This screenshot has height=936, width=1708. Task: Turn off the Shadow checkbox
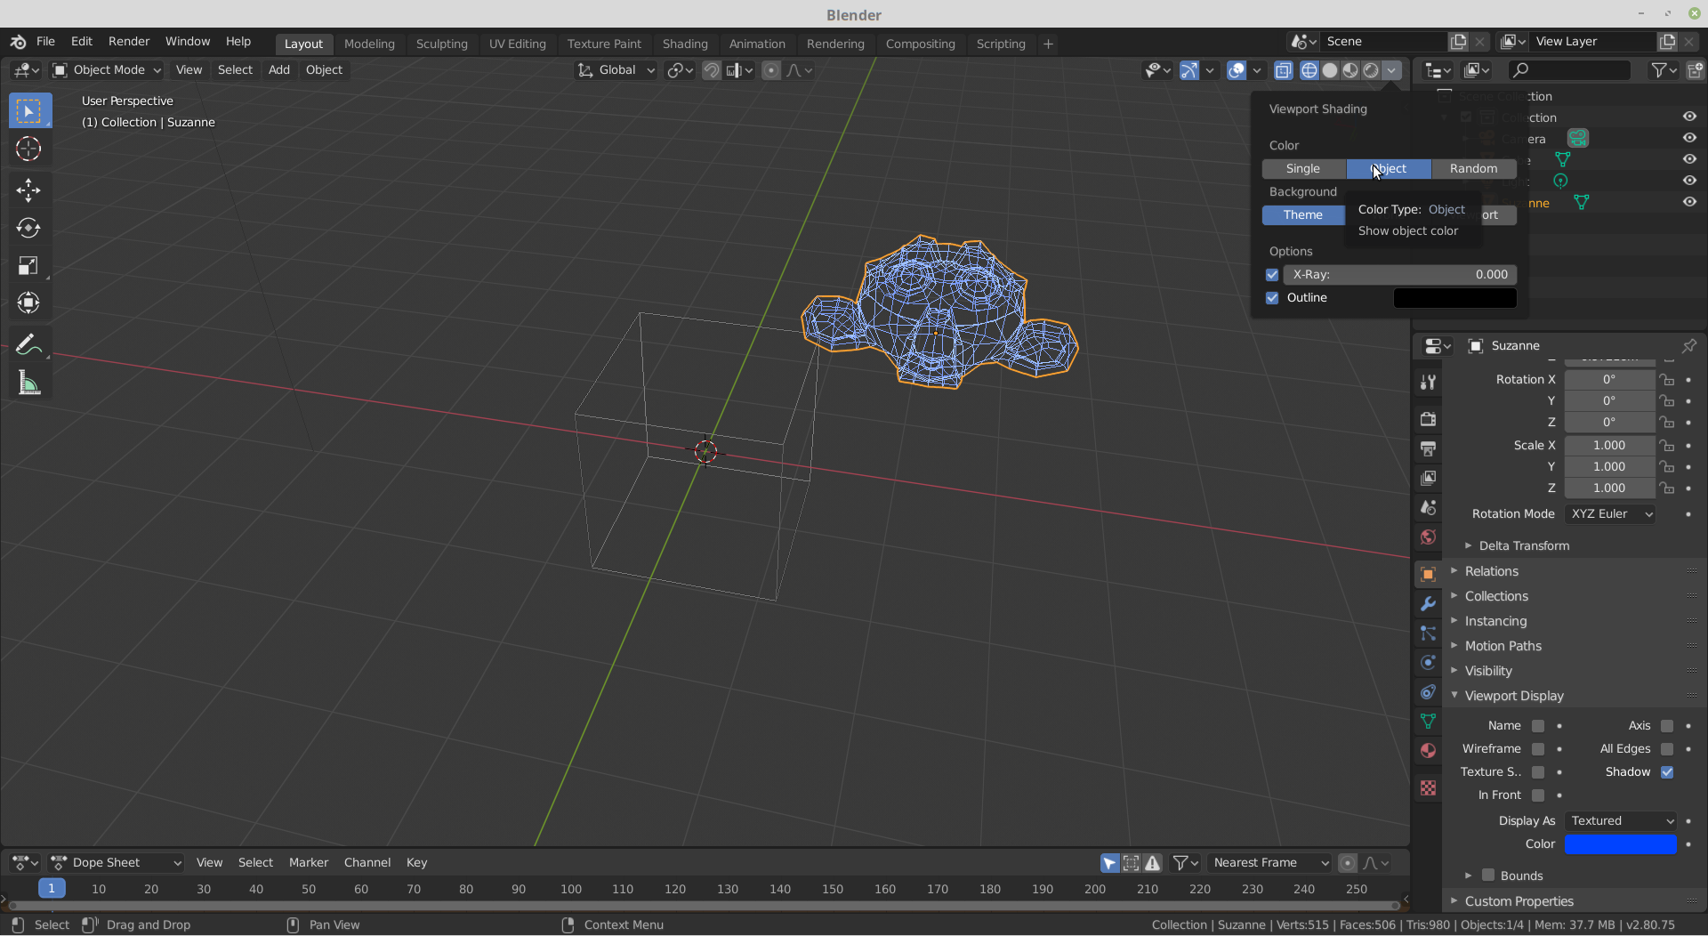pyautogui.click(x=1667, y=772)
